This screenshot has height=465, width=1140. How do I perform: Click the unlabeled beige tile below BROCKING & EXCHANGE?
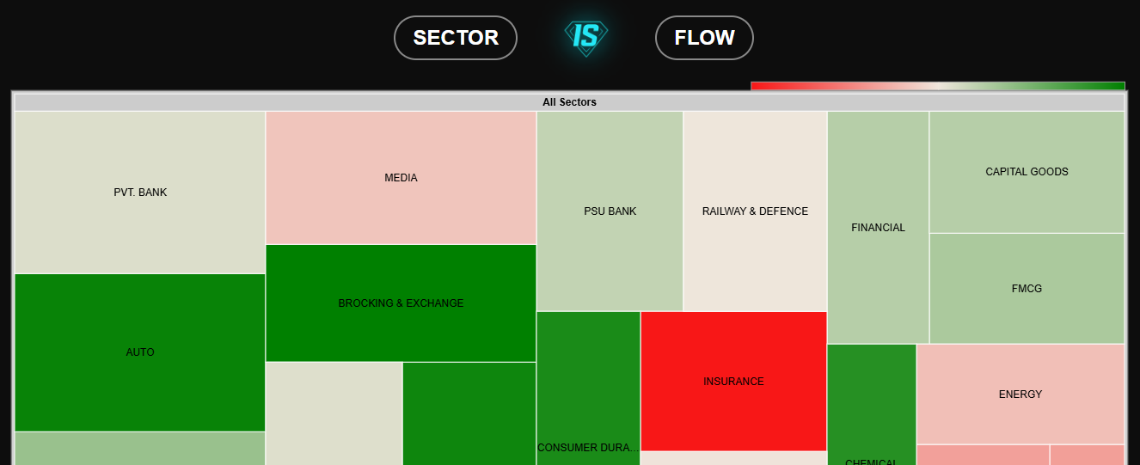pos(334,413)
